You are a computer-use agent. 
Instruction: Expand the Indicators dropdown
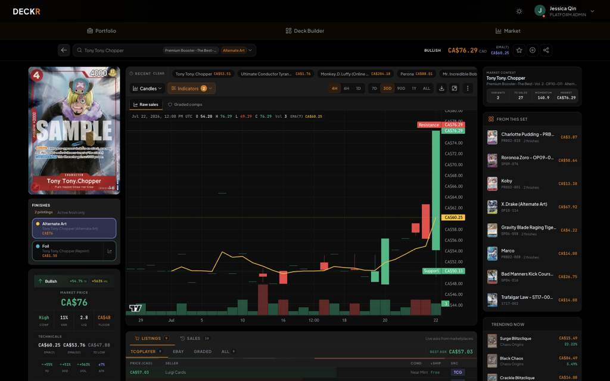[x=191, y=88]
